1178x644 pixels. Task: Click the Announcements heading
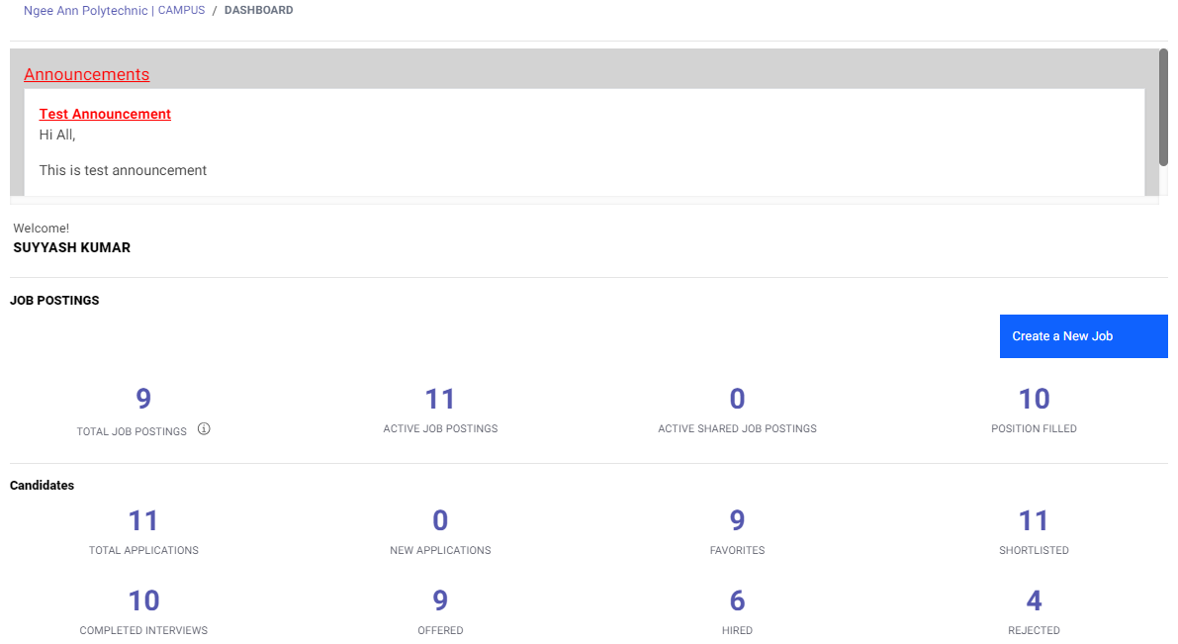[x=86, y=74]
